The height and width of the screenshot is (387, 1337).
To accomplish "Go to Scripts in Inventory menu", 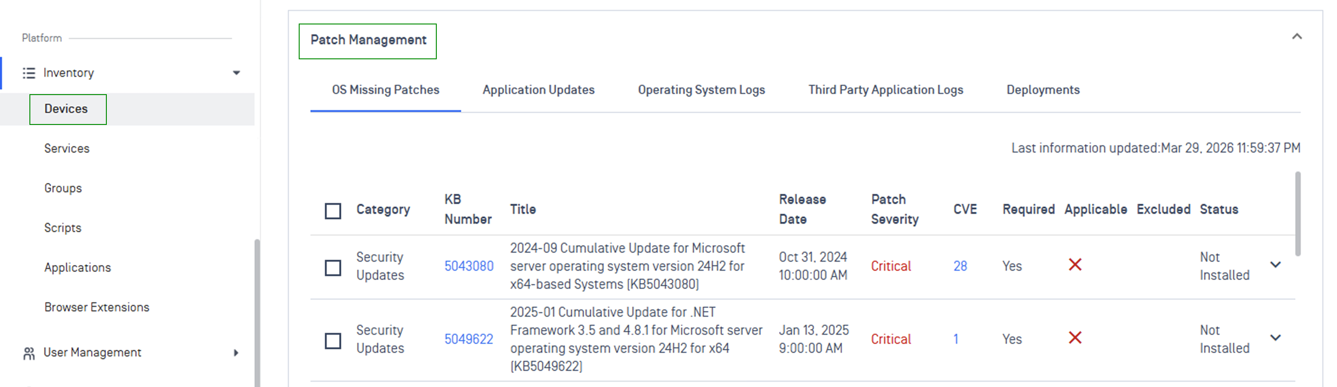I will pyautogui.click(x=63, y=228).
